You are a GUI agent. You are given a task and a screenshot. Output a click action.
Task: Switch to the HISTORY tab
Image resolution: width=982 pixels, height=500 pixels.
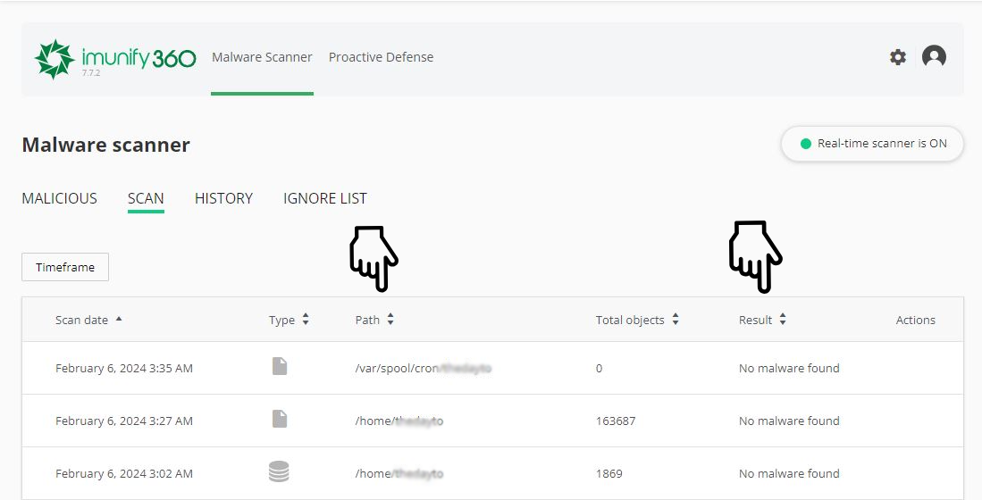(223, 198)
